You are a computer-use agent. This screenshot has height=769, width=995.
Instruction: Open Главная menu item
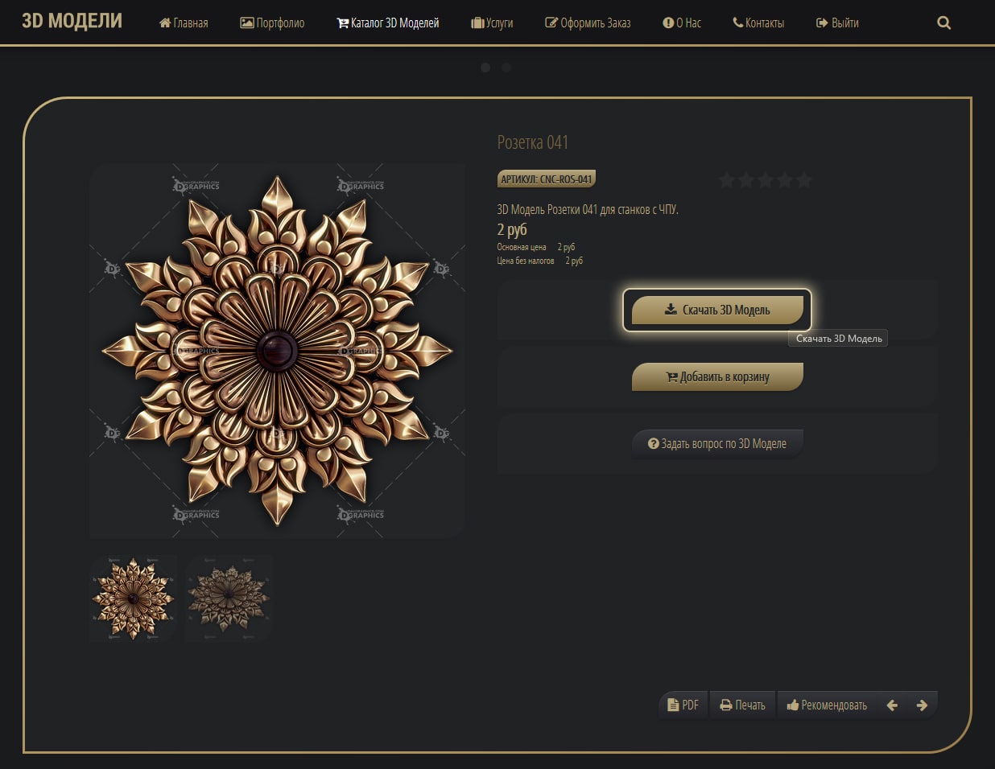point(184,23)
